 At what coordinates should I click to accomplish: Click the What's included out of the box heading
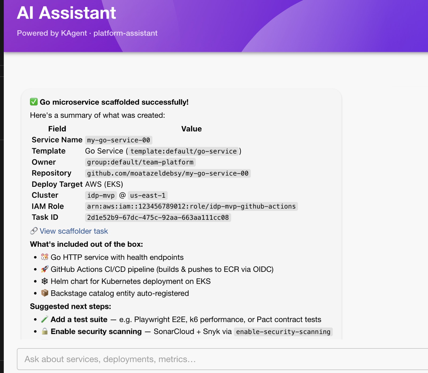[86, 244]
